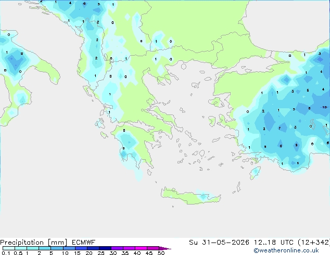Click the "20" legend scale label
The image size is (330, 255).
[89, 253]
